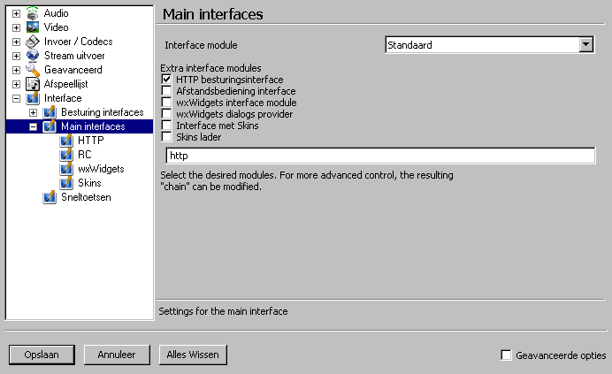Click the HTTP sub-item icon
Image resolution: width=612 pixels, height=374 pixels.
[x=66, y=141]
